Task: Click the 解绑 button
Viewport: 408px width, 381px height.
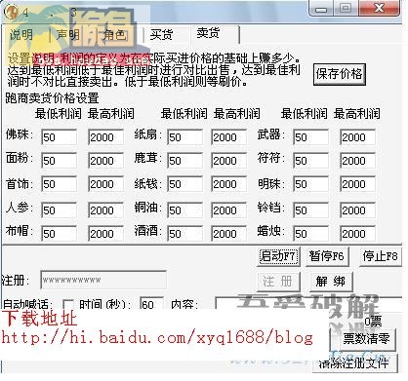Action: point(330,282)
